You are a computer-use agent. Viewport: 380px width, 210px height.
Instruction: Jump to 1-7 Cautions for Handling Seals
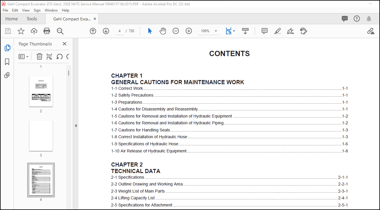(x=229, y=130)
